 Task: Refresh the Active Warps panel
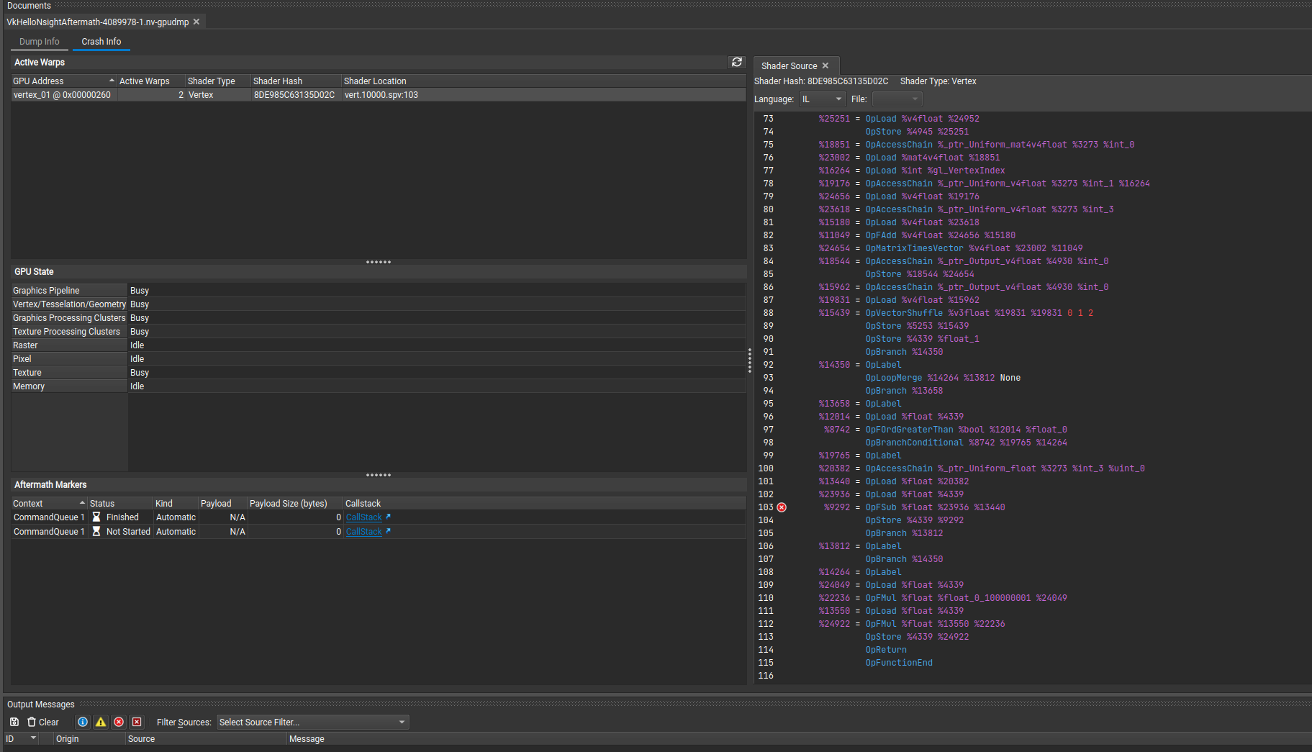pyautogui.click(x=736, y=63)
